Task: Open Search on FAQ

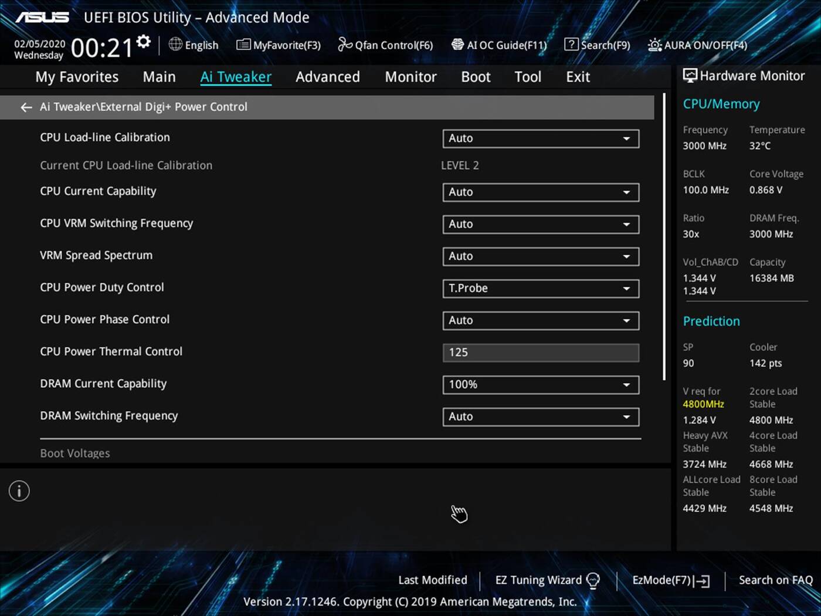Action: 775,580
